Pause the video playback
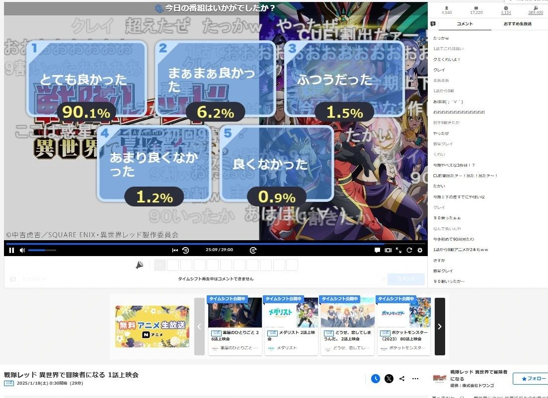Image resolution: width=548 pixels, height=398 pixels. [11, 250]
